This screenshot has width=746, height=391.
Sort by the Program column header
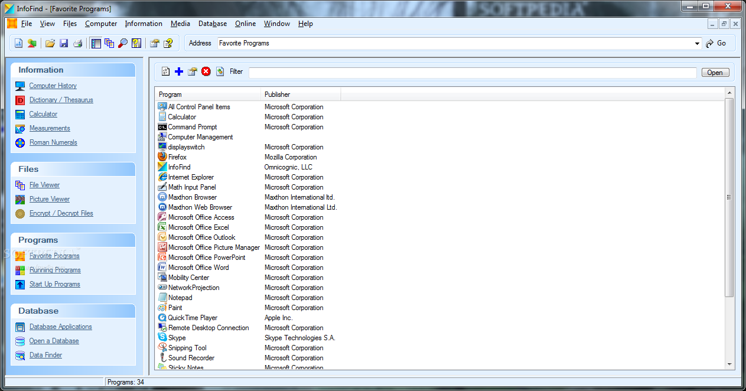208,95
